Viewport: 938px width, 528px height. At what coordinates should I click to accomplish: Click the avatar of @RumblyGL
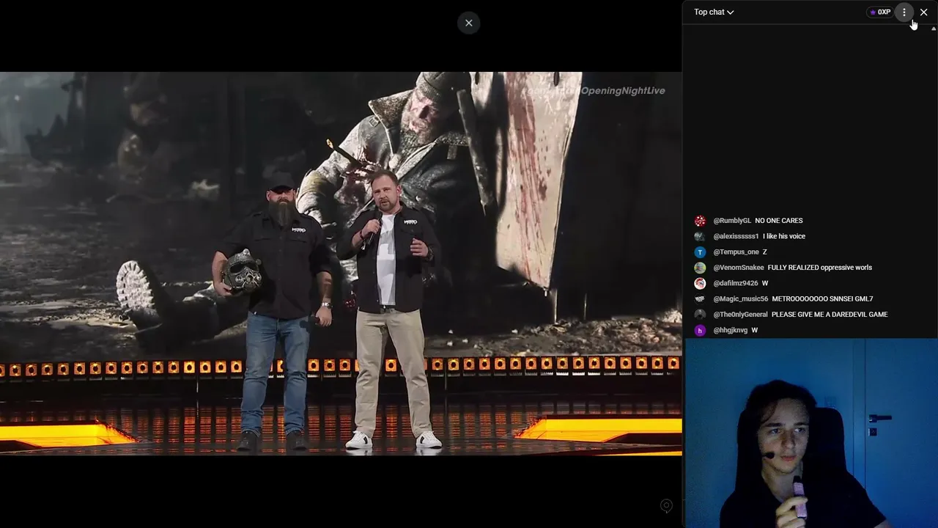(x=700, y=221)
